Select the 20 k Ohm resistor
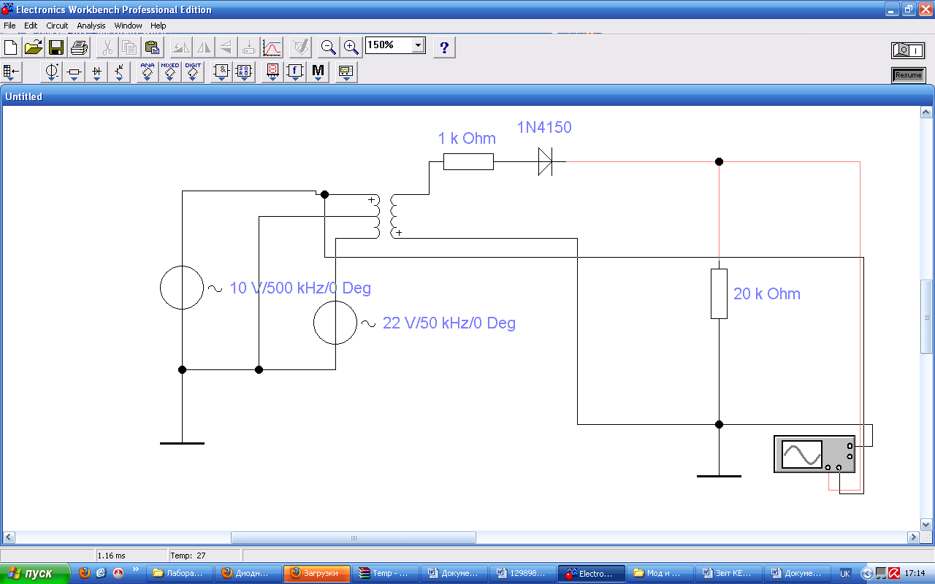935x584 pixels. click(719, 293)
